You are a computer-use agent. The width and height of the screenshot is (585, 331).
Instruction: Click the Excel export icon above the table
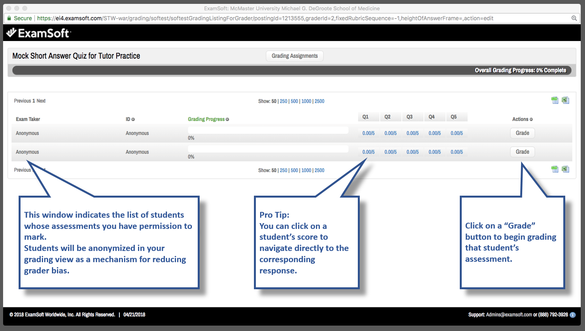tap(566, 100)
